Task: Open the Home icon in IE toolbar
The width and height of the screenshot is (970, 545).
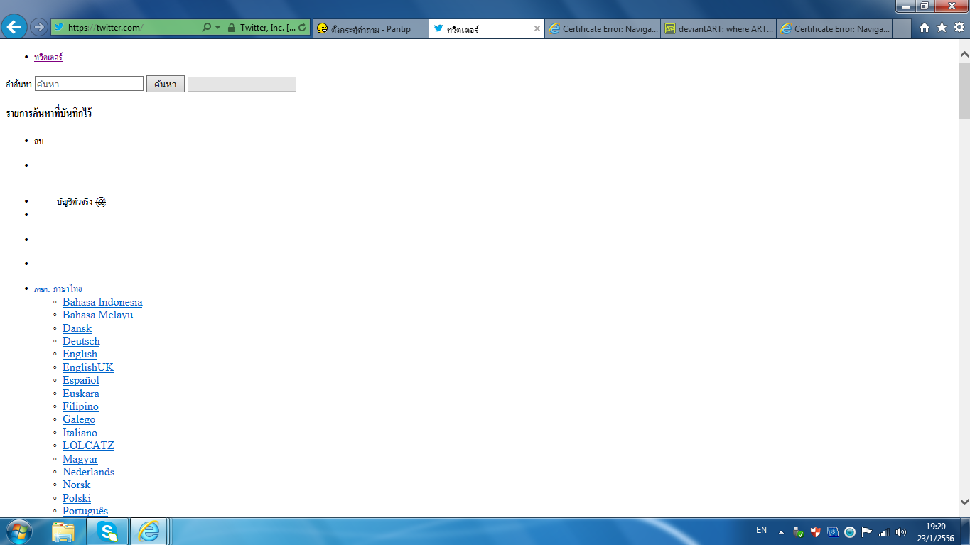Action: point(925,28)
